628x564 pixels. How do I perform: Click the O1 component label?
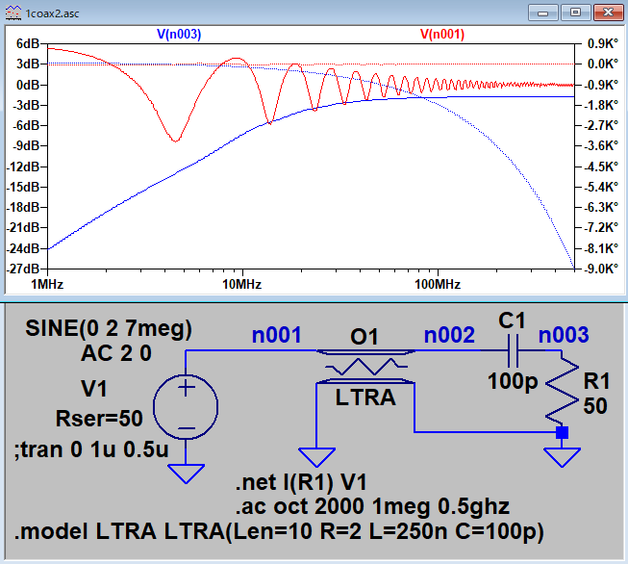tap(364, 337)
